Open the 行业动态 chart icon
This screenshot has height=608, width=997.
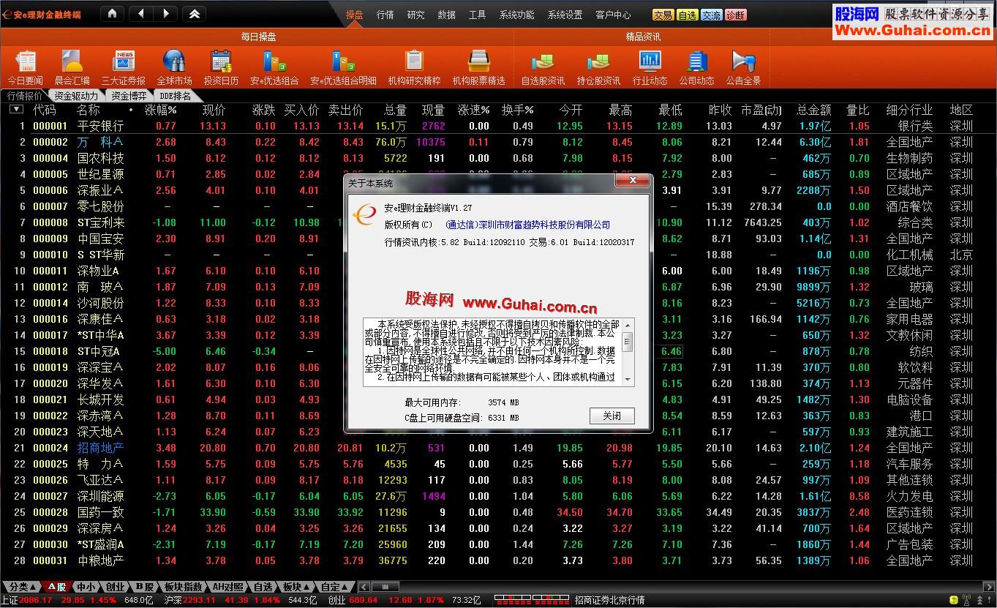coord(650,67)
